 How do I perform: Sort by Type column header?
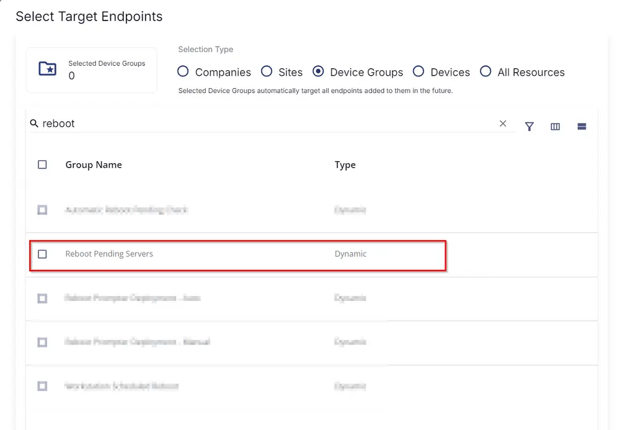click(345, 165)
